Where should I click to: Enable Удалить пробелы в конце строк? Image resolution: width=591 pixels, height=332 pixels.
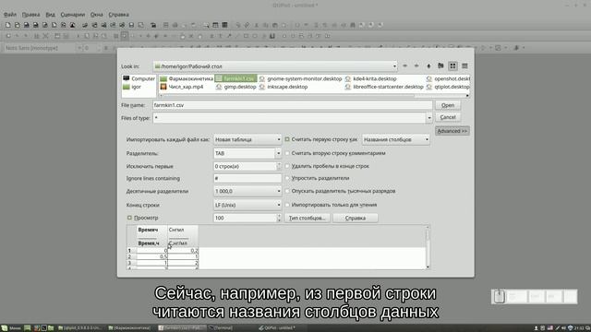[x=287, y=166]
